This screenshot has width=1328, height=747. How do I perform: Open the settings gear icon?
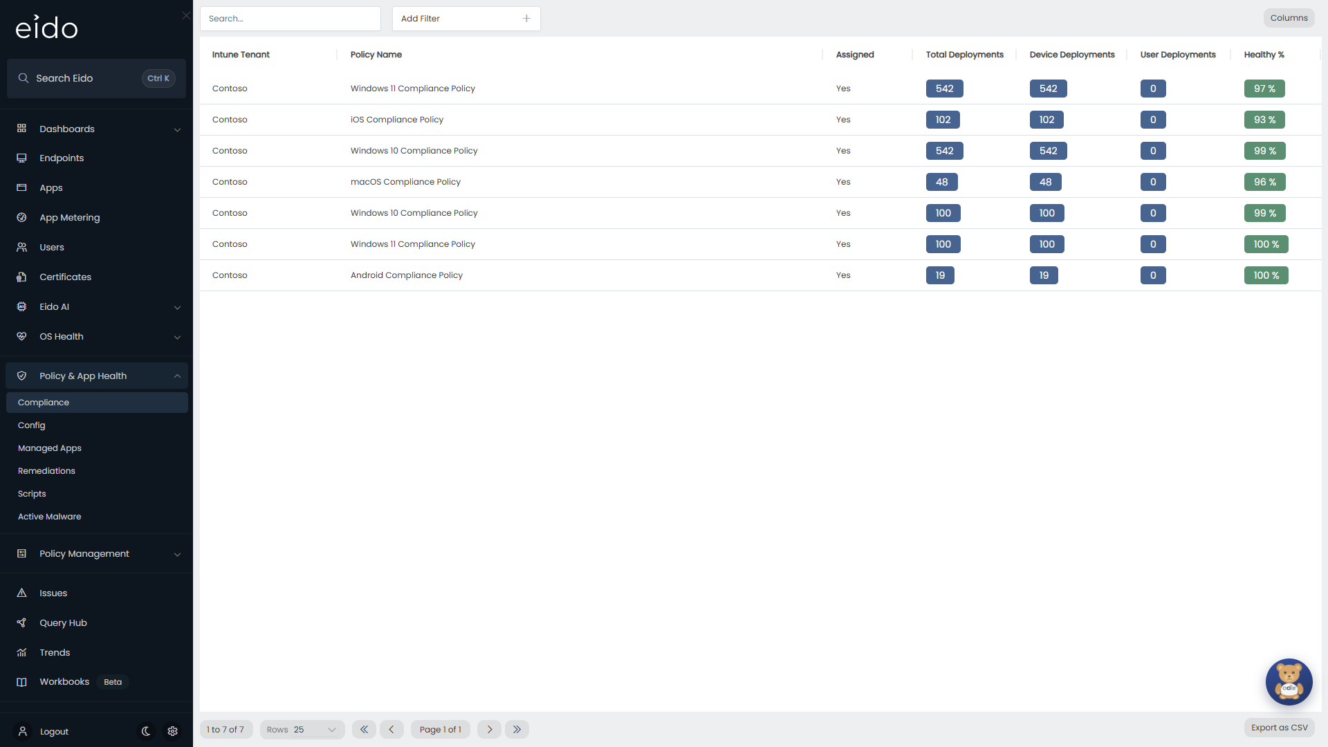(x=173, y=731)
